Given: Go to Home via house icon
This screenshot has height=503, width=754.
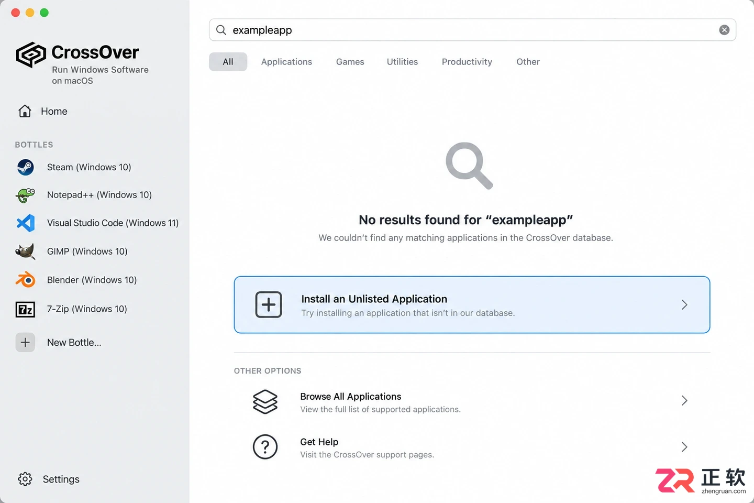Looking at the screenshot, I should click(25, 111).
